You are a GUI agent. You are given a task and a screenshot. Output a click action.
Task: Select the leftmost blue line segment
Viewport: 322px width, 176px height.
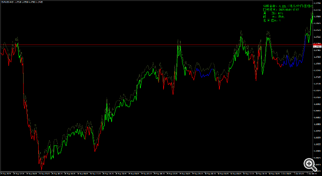point(204,73)
